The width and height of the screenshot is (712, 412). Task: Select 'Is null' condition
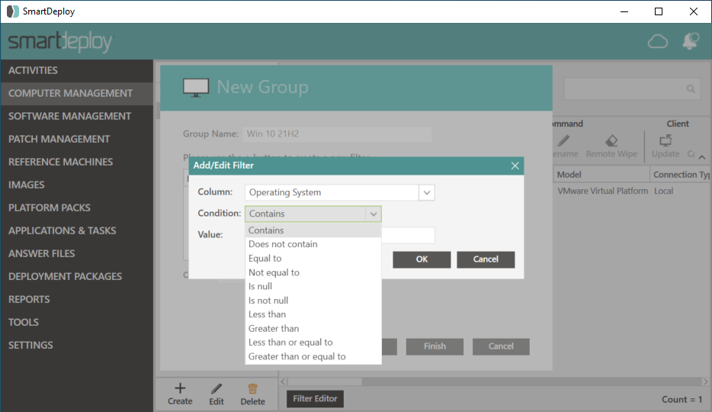click(x=313, y=287)
